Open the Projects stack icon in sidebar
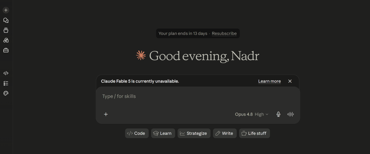 tap(6, 30)
